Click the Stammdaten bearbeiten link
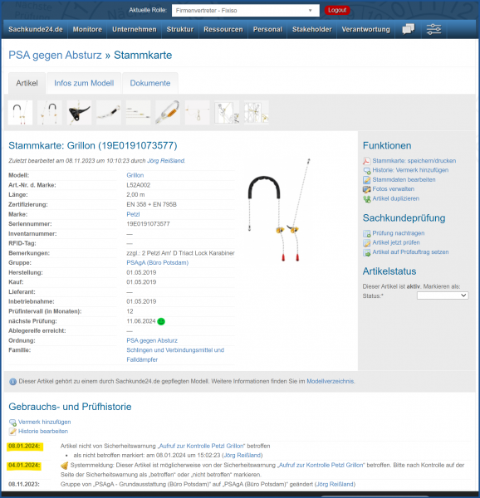 [x=404, y=180]
